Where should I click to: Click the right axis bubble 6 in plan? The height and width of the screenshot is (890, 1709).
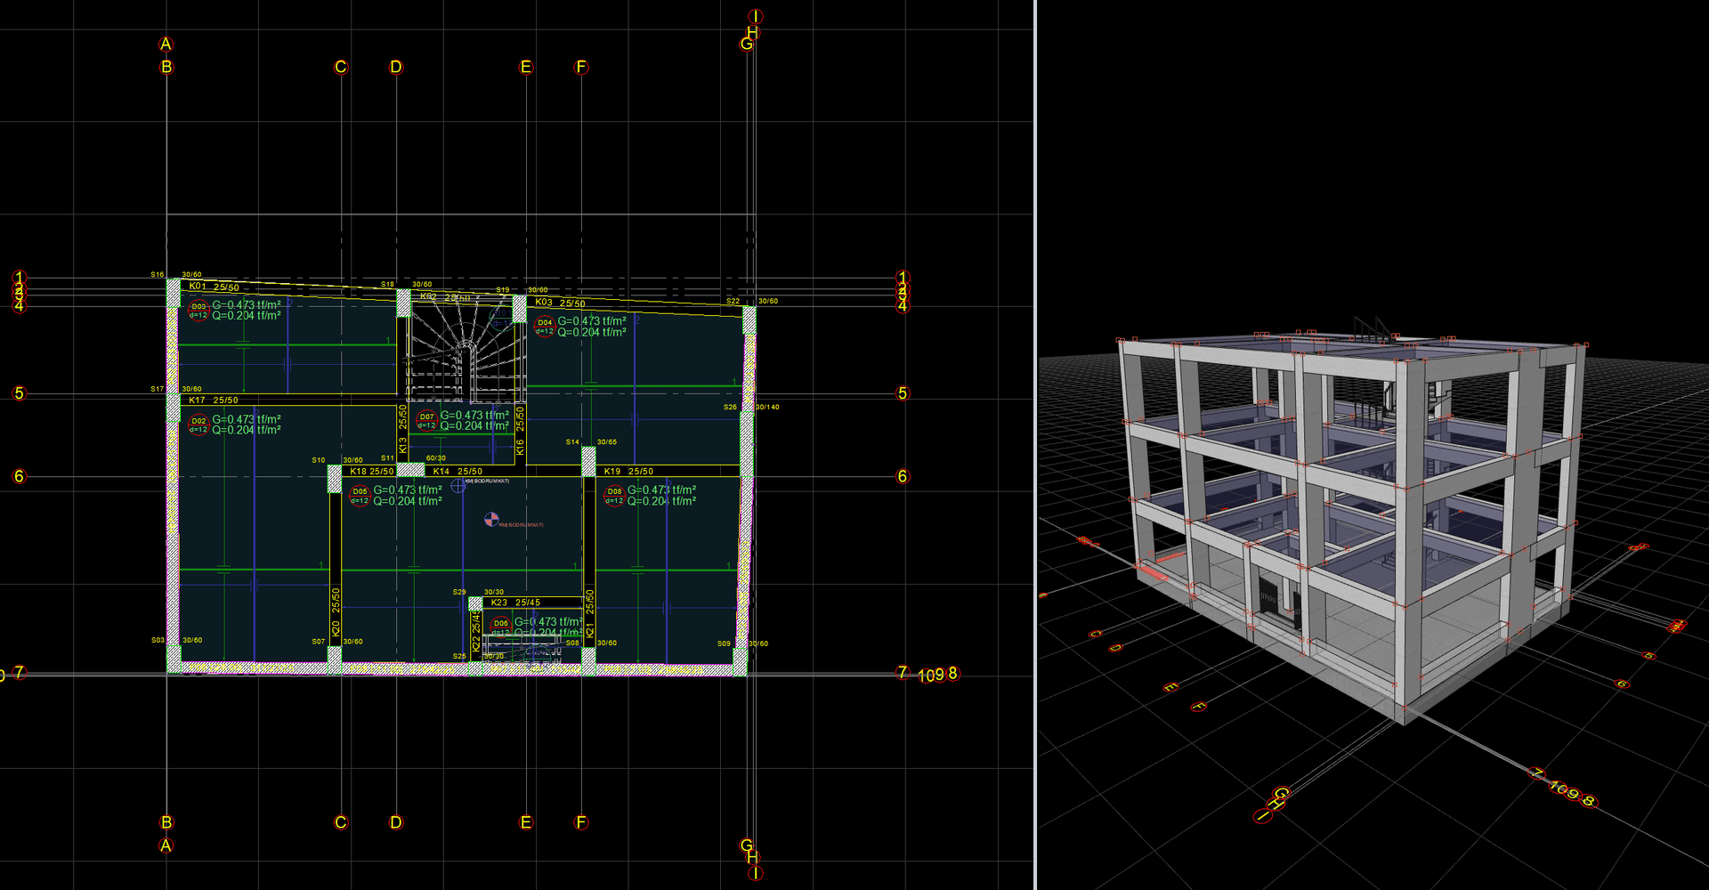pyautogui.click(x=903, y=476)
